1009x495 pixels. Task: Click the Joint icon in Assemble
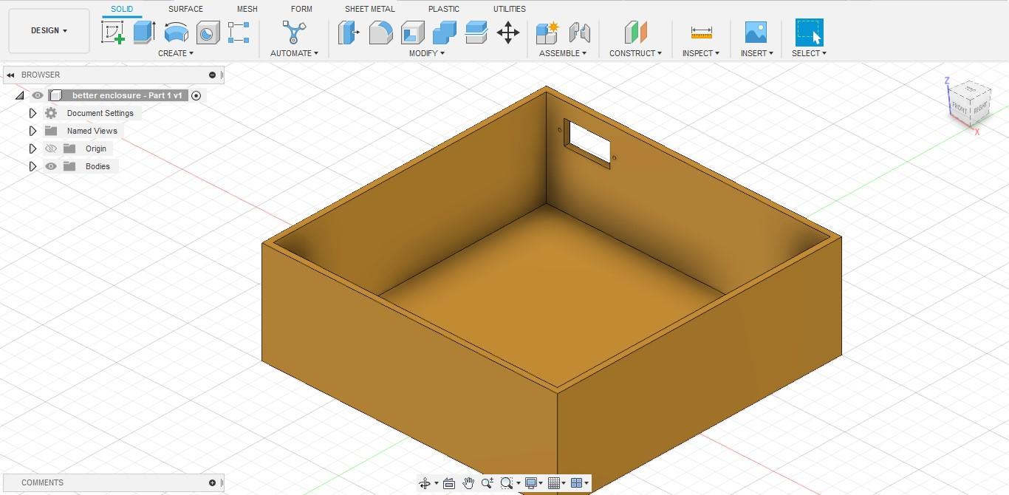coord(580,33)
